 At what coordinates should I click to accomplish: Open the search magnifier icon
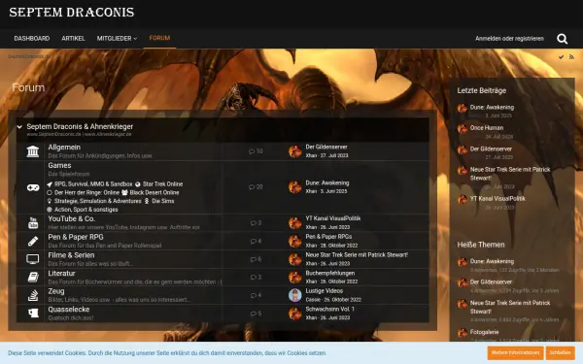[562, 39]
